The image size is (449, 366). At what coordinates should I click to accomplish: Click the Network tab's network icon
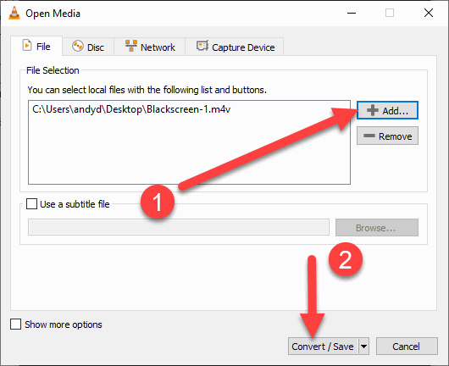click(131, 46)
